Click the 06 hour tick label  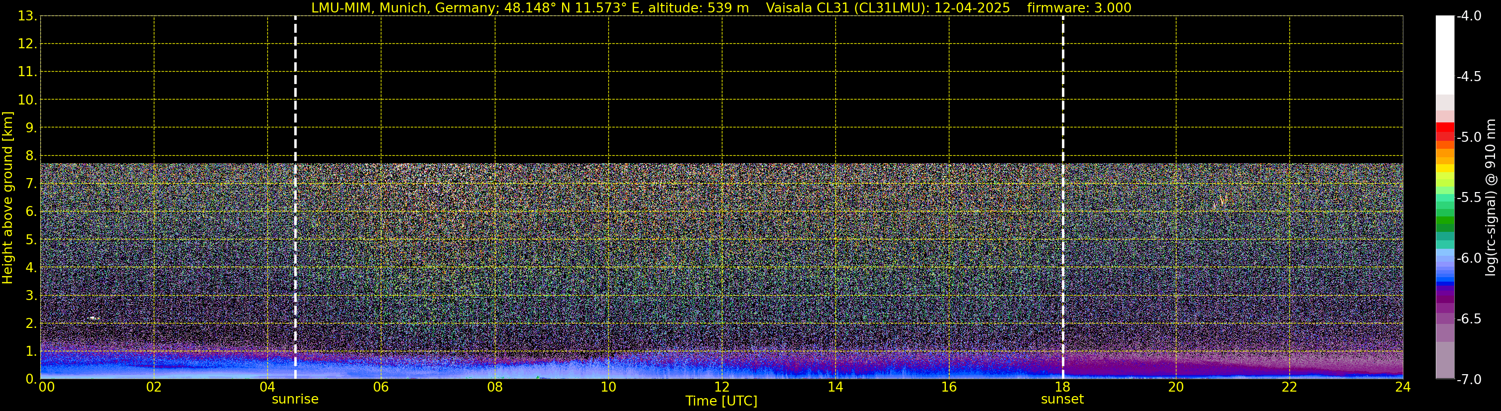[380, 388]
